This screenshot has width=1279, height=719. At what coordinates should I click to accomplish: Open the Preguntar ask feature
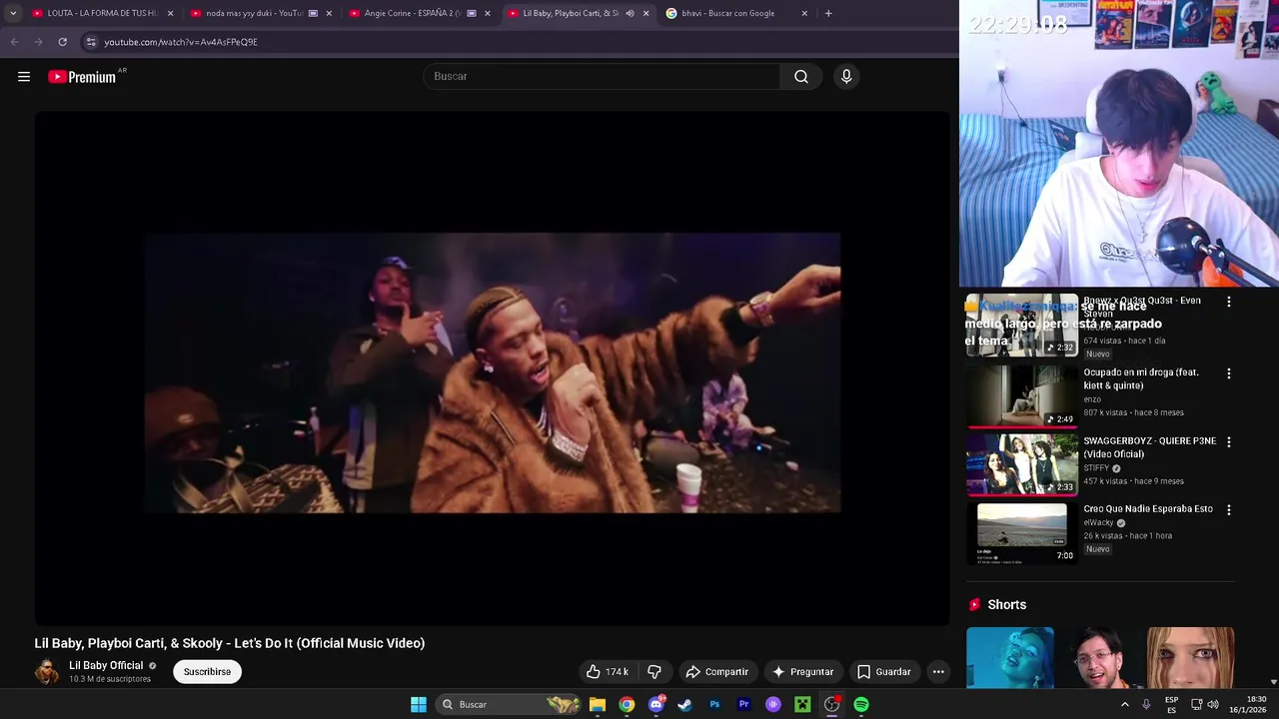pyautogui.click(x=802, y=672)
